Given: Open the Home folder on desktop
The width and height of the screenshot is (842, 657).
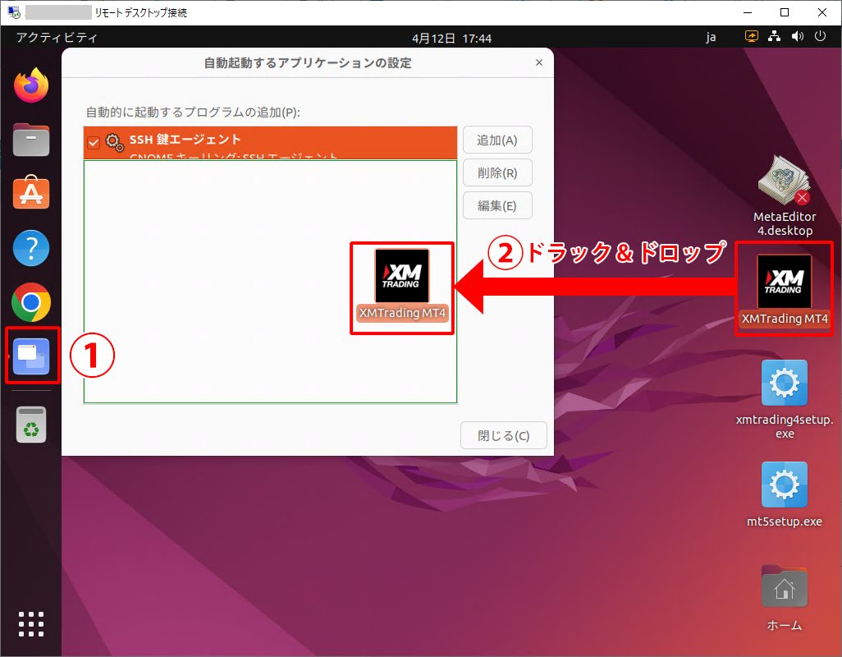Looking at the screenshot, I should (x=784, y=588).
